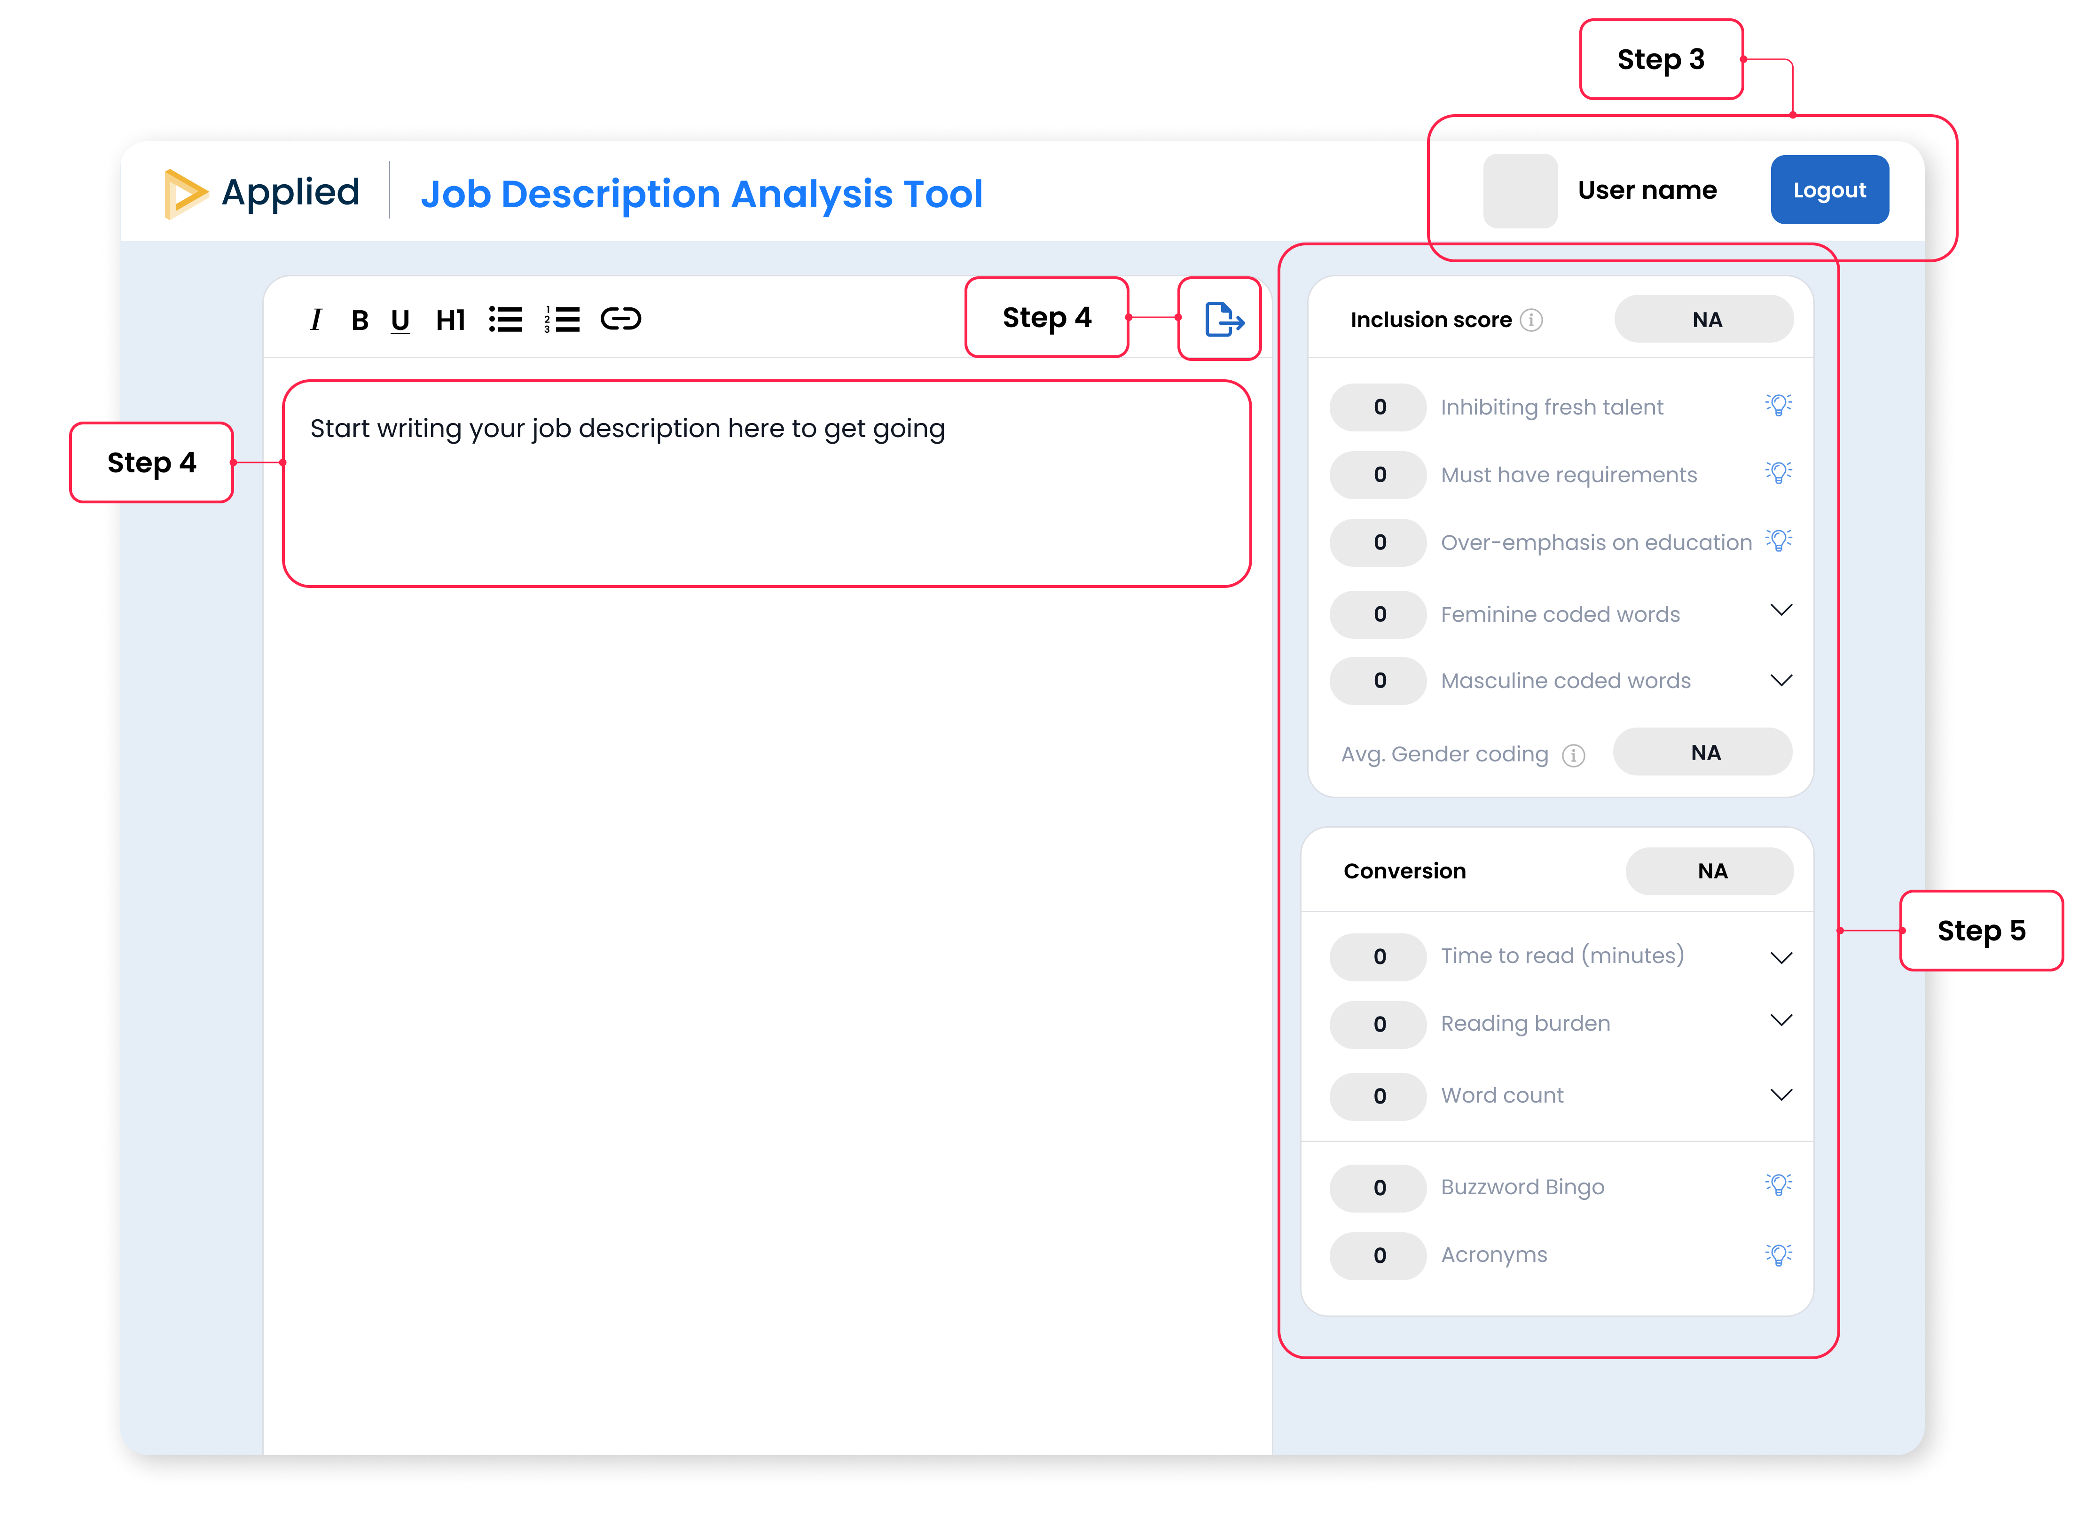2094x1527 pixels.
Task: Click the user avatar placeholder
Action: [1520, 190]
